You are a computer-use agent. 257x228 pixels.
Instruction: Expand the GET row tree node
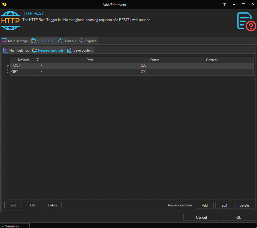point(8,72)
